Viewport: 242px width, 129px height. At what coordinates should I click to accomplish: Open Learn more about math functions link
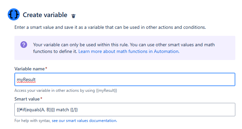click(129, 51)
